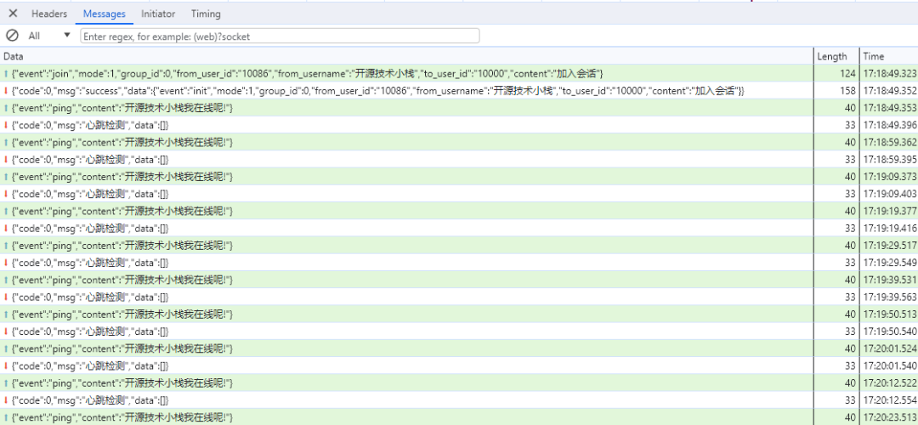Image resolution: width=918 pixels, height=425 pixels.
Task: Select the ping message sent at 17:18:49.353
Action: click(x=459, y=108)
